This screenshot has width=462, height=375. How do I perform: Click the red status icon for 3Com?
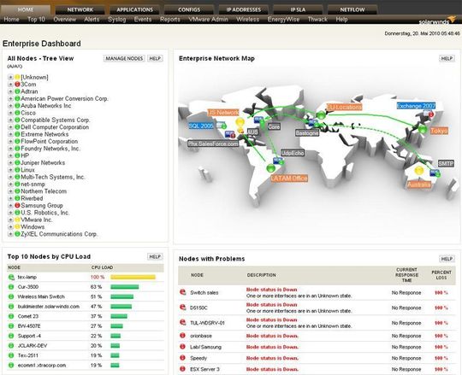point(17,84)
